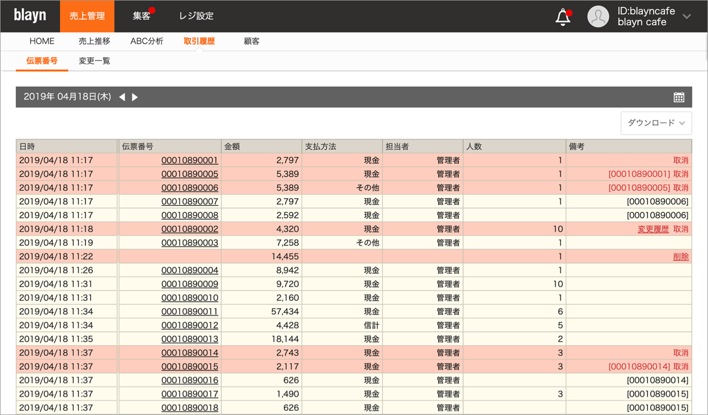Open the 顧客 tab

pyautogui.click(x=252, y=41)
